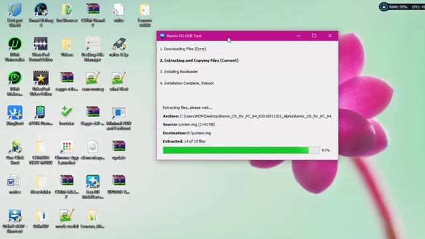425x239 pixels.
Task: Open the phone with green arrow icon
Action: pyautogui.click(x=40, y=112)
